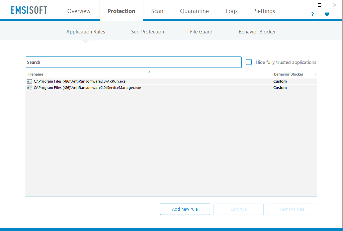Select the Protection tab
343x231 pixels.
[121, 11]
